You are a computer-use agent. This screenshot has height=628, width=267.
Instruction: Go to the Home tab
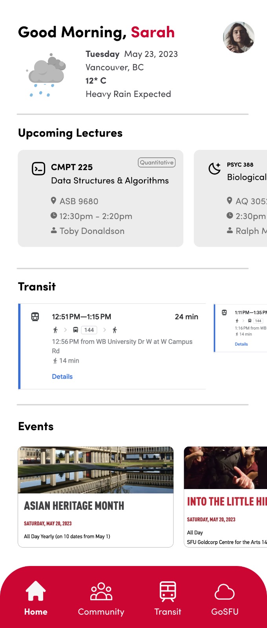(x=36, y=599)
